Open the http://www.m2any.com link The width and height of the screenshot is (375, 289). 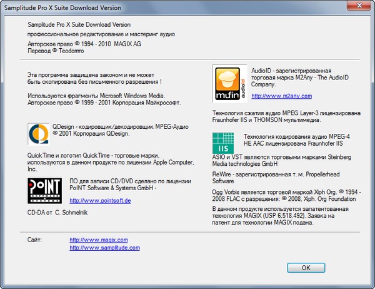[x=281, y=96]
